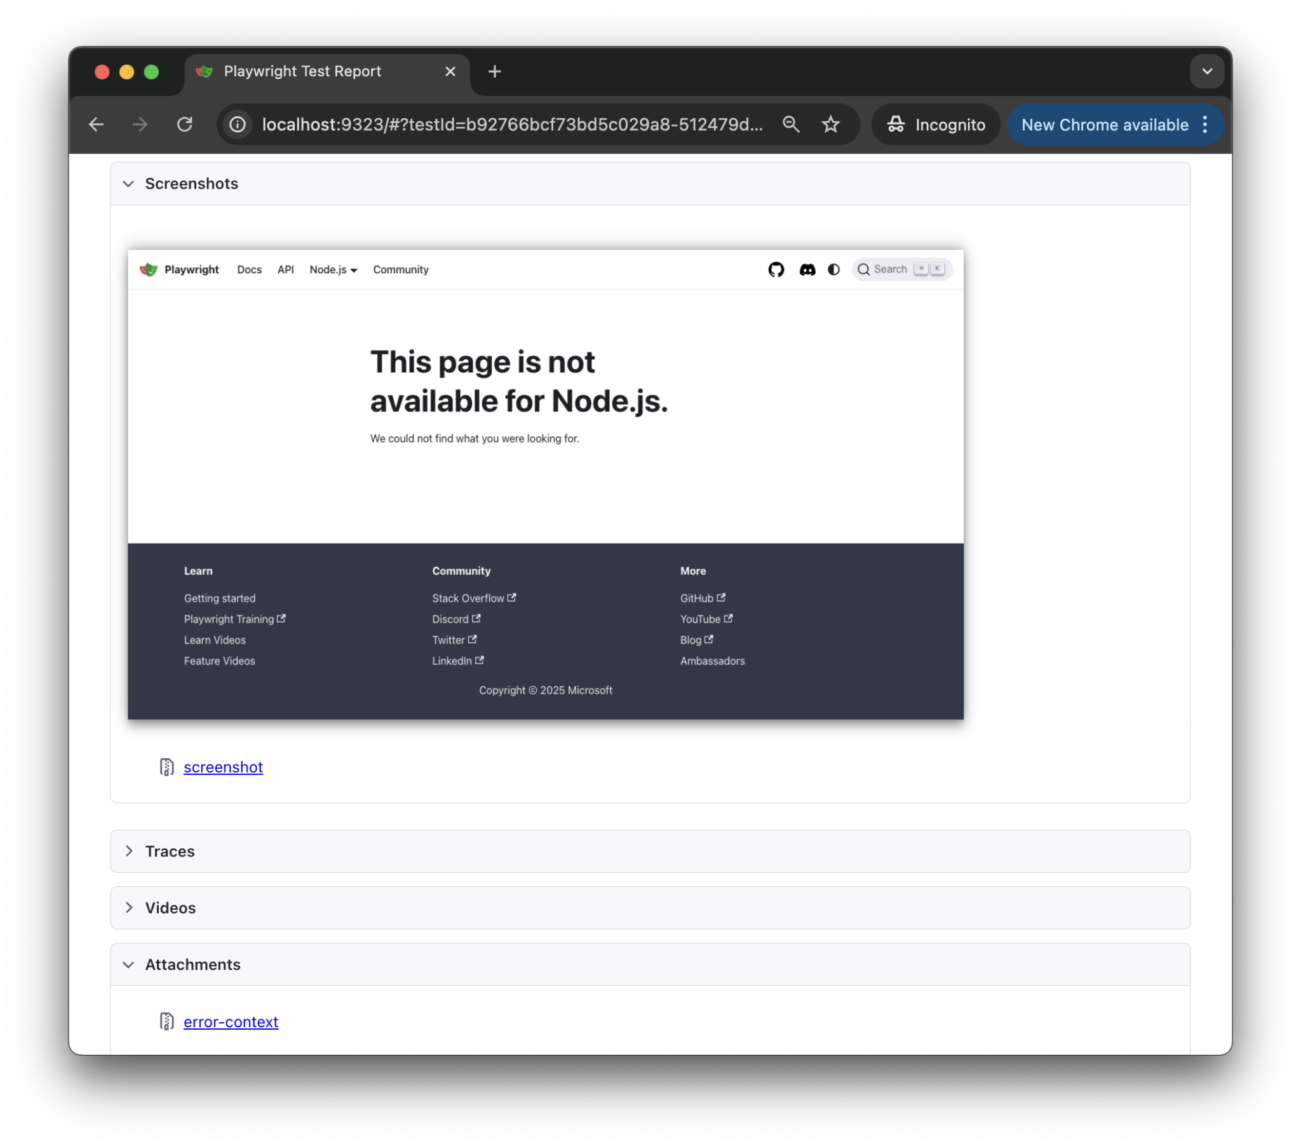Toggle the bookmark star for this page

tap(831, 124)
